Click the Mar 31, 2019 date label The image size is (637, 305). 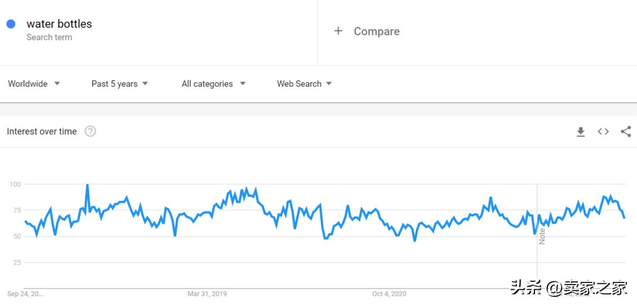tap(207, 293)
